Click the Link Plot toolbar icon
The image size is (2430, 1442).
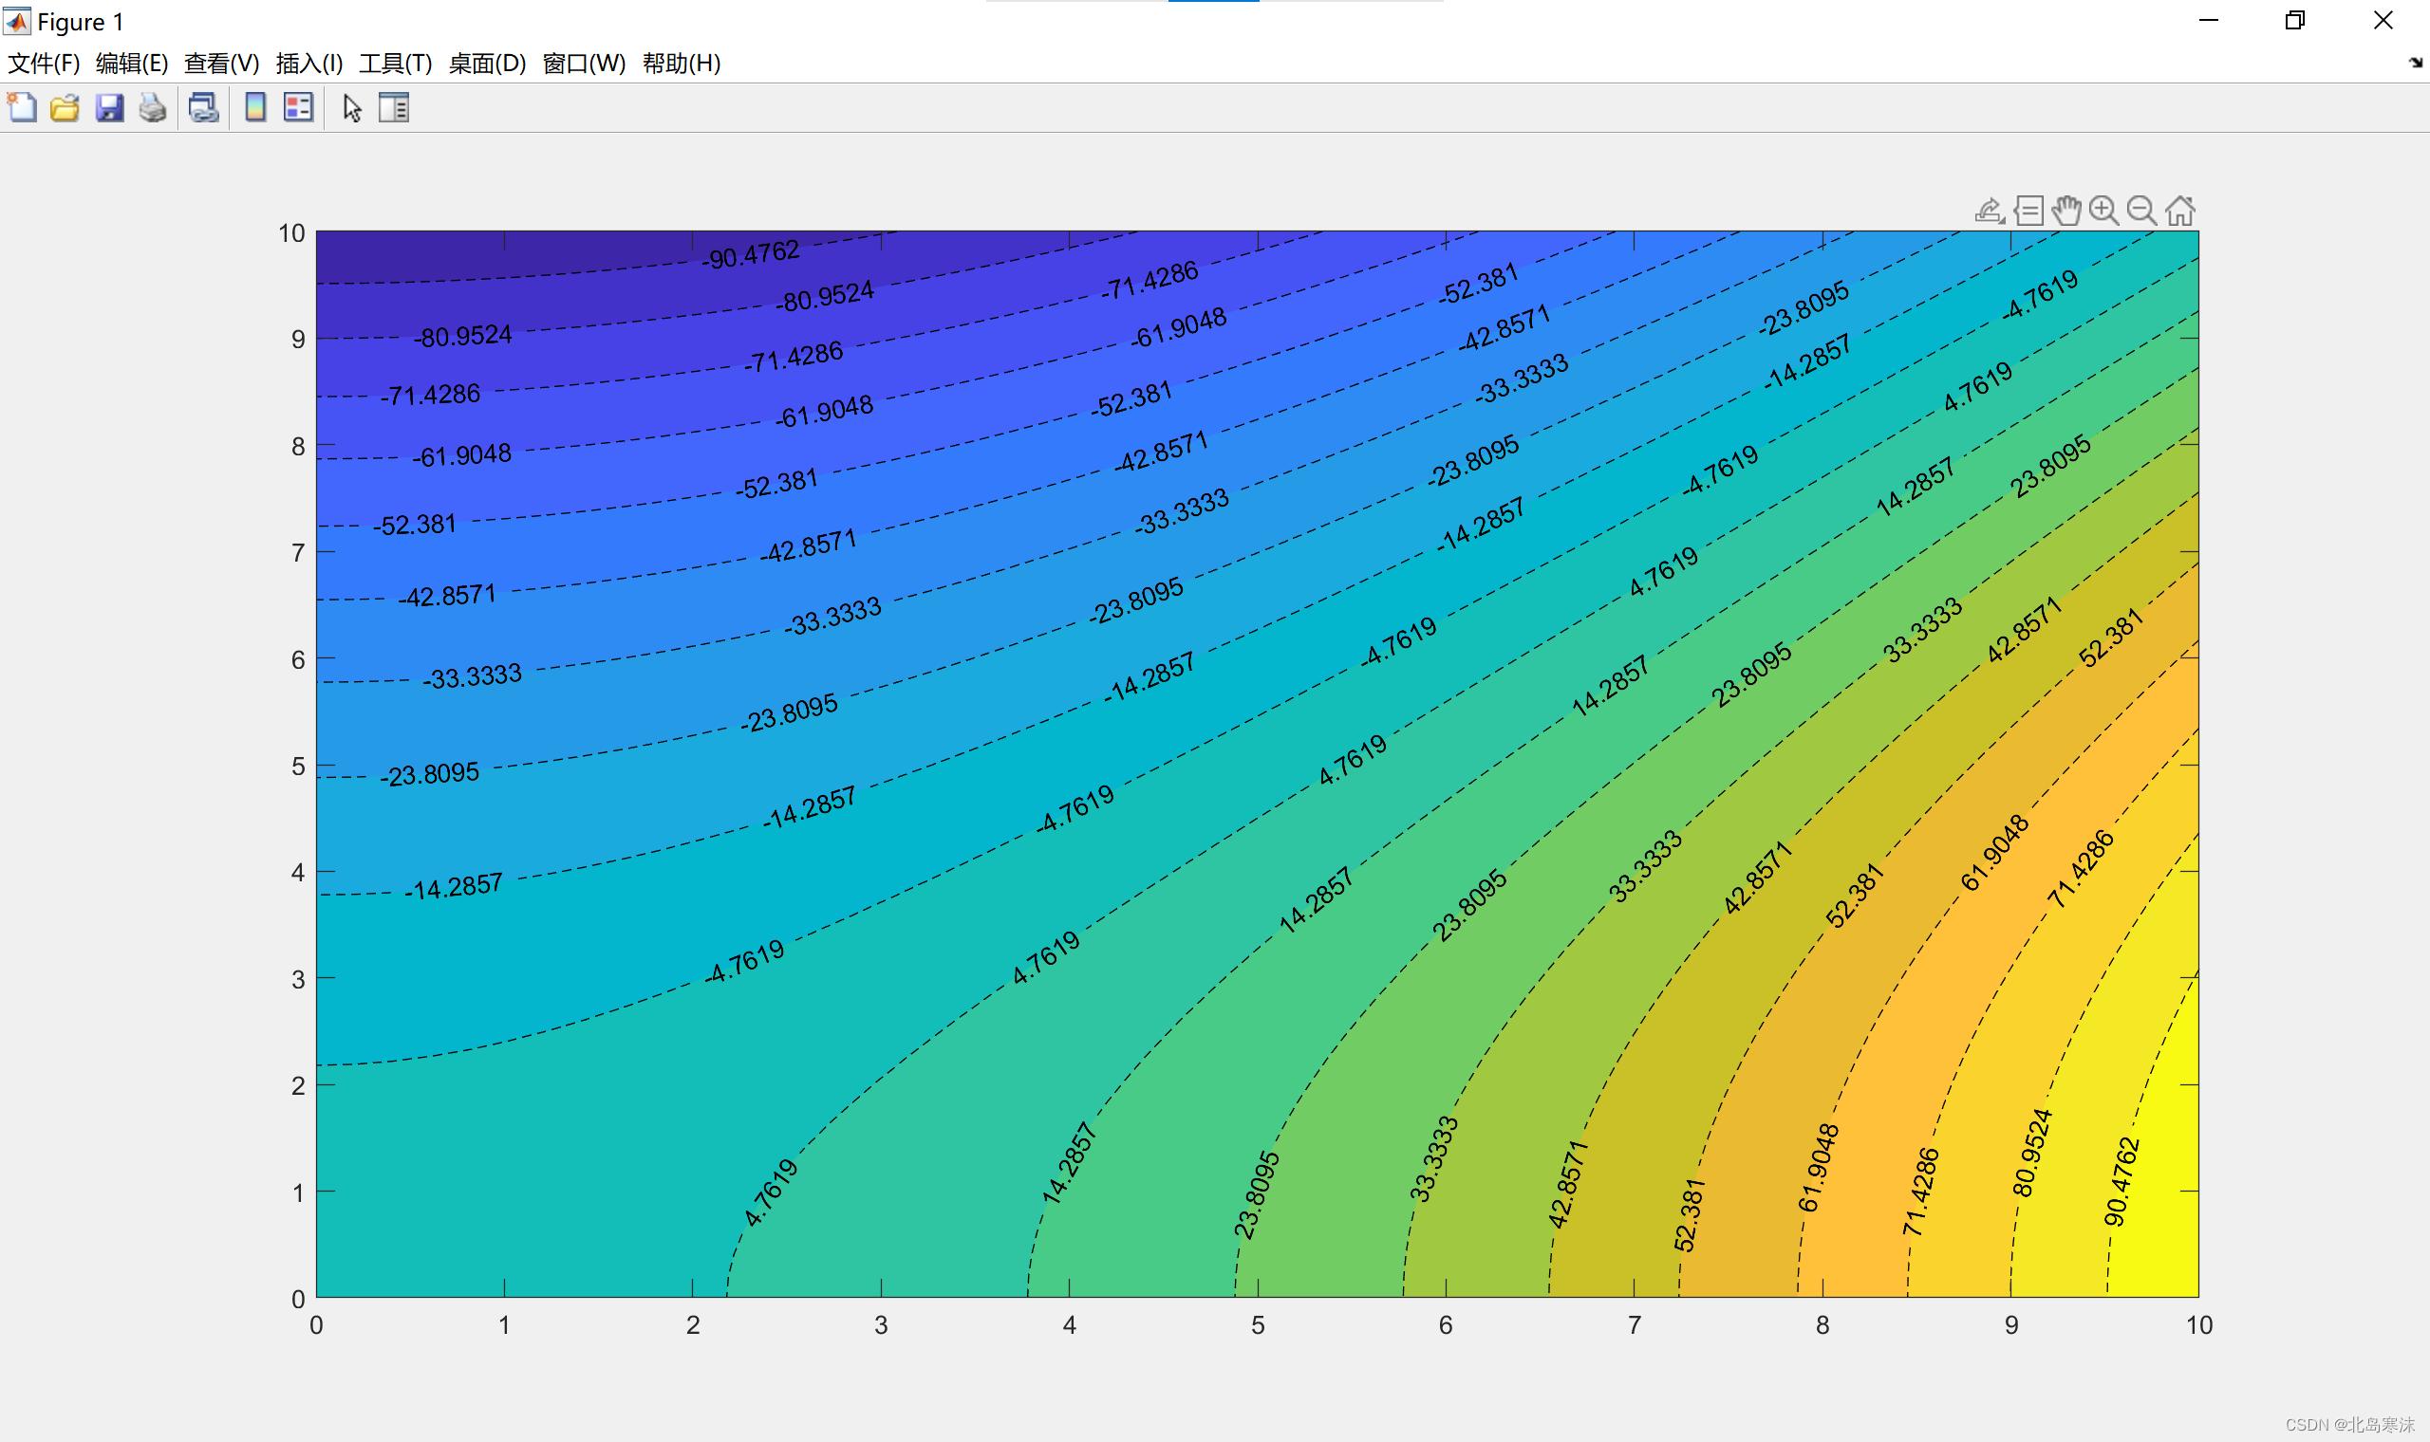coord(203,107)
